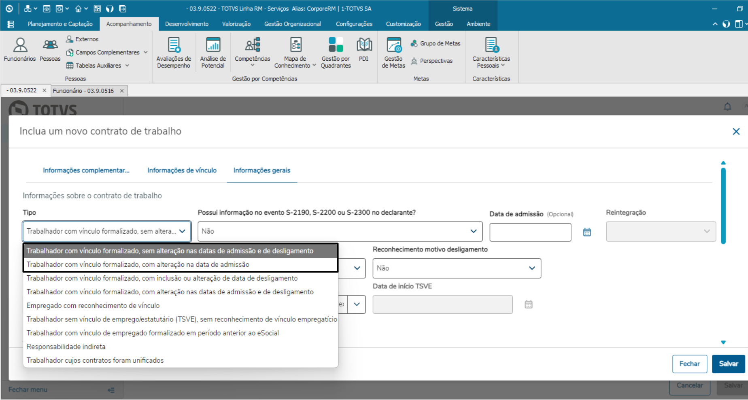Open the Gestão Organizacional ribbon tab
Viewport: 748px width, 400px height.
click(x=293, y=24)
